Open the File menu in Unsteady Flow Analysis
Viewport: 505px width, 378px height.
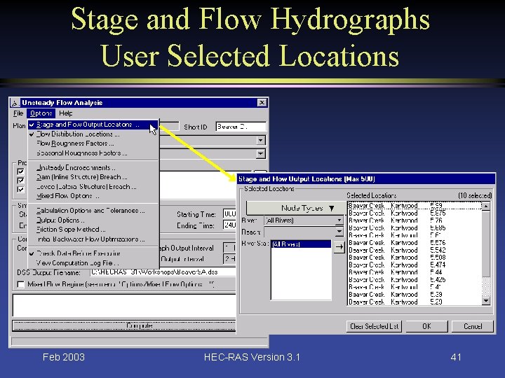(18, 113)
